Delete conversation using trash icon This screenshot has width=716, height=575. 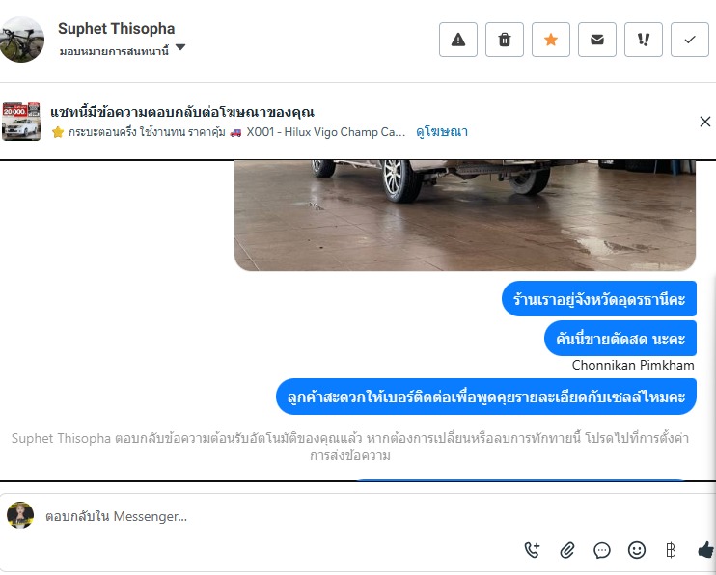[504, 40]
